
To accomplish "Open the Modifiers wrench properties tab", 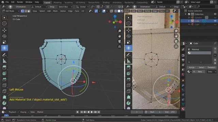I will click(183, 85).
